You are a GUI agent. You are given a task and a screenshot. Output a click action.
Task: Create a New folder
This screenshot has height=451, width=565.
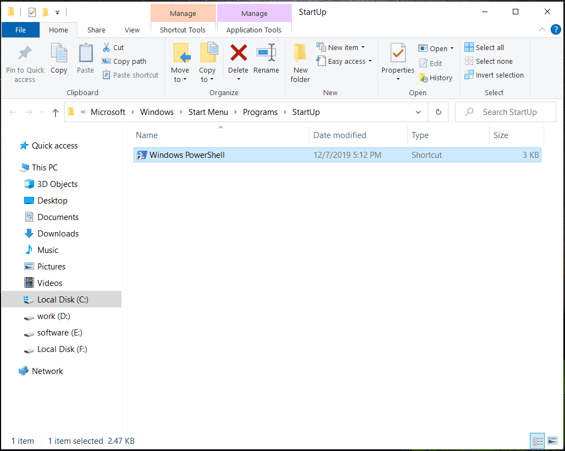300,63
